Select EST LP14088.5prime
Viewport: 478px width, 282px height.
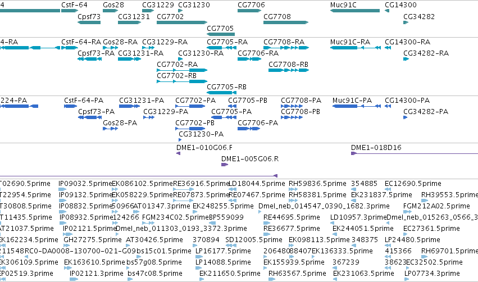tap(198, 268)
